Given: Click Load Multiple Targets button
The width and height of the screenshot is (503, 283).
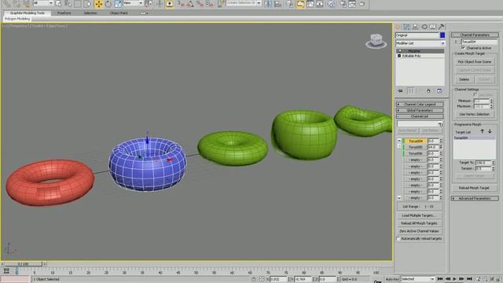Looking at the screenshot, I should click(419, 215).
